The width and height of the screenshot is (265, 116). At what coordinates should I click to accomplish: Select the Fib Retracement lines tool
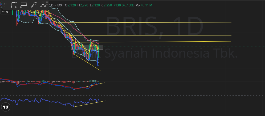tap(24, 5)
